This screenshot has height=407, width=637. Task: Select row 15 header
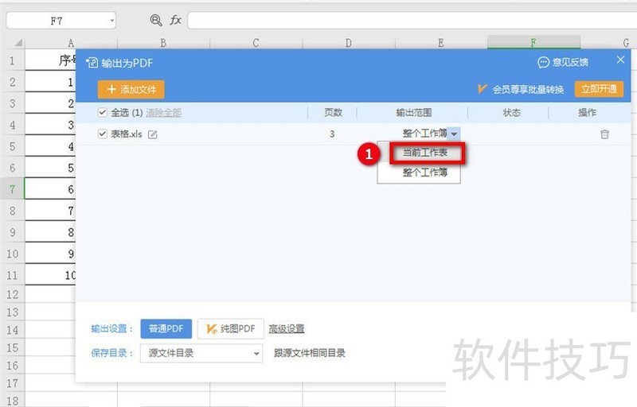[x=12, y=348]
